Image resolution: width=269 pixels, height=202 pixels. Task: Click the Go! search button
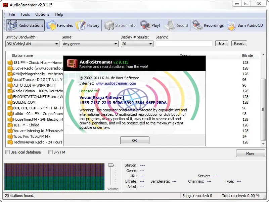pos(222,43)
